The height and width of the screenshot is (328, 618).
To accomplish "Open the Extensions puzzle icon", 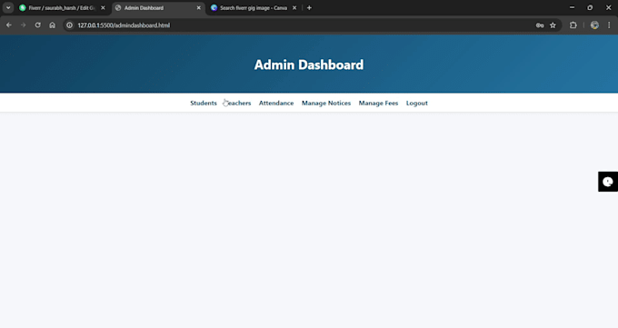I will (x=573, y=25).
